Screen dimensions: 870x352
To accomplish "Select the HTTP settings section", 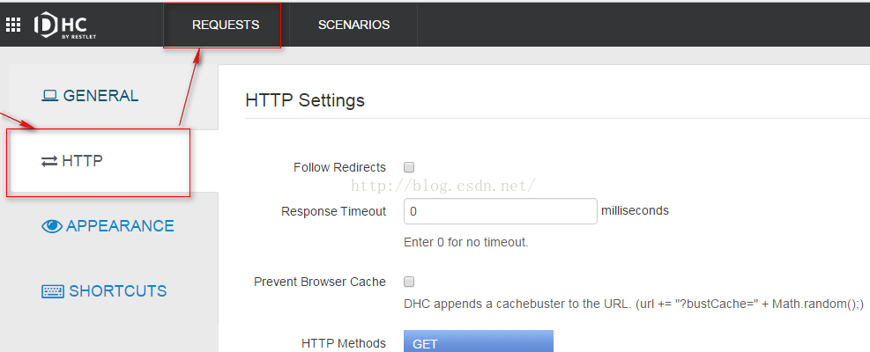I will (82, 161).
